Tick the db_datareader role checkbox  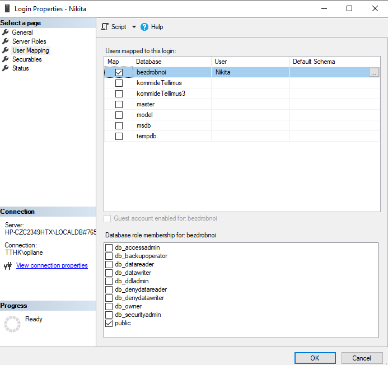pos(109,264)
